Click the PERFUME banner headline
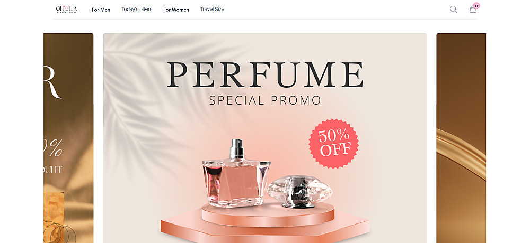 click(x=265, y=75)
